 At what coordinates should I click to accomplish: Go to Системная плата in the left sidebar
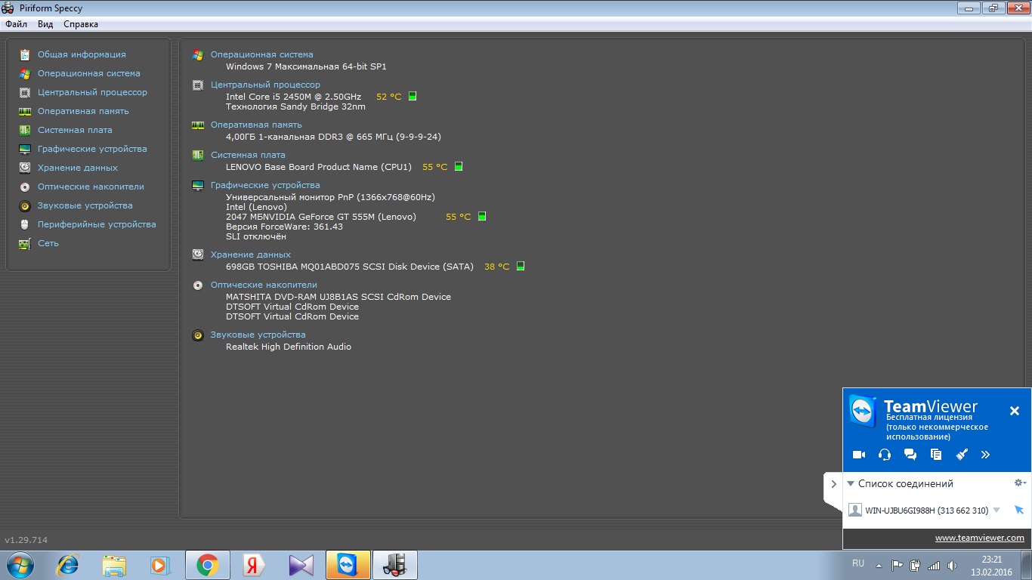click(x=75, y=130)
